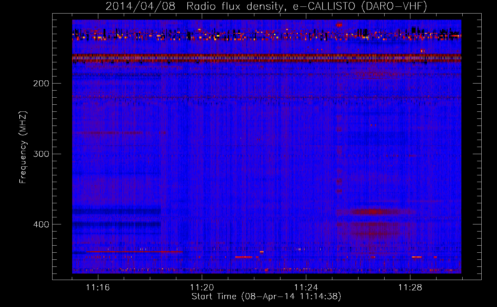Click the 'Start Time (08-Apr-14 11:14:38)' label
This screenshot has width=497, height=307.
[x=266, y=297]
